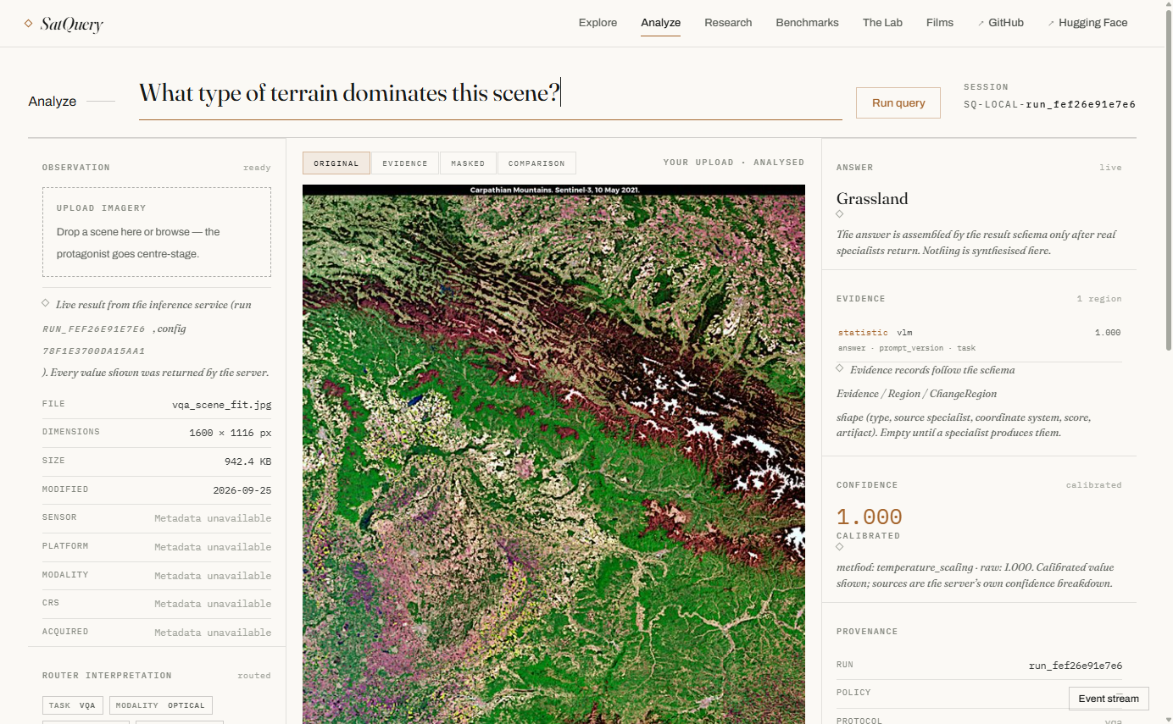Screen dimensions: 1173x724
Task: Click the '1 region' evidence count
Action: (x=1098, y=299)
